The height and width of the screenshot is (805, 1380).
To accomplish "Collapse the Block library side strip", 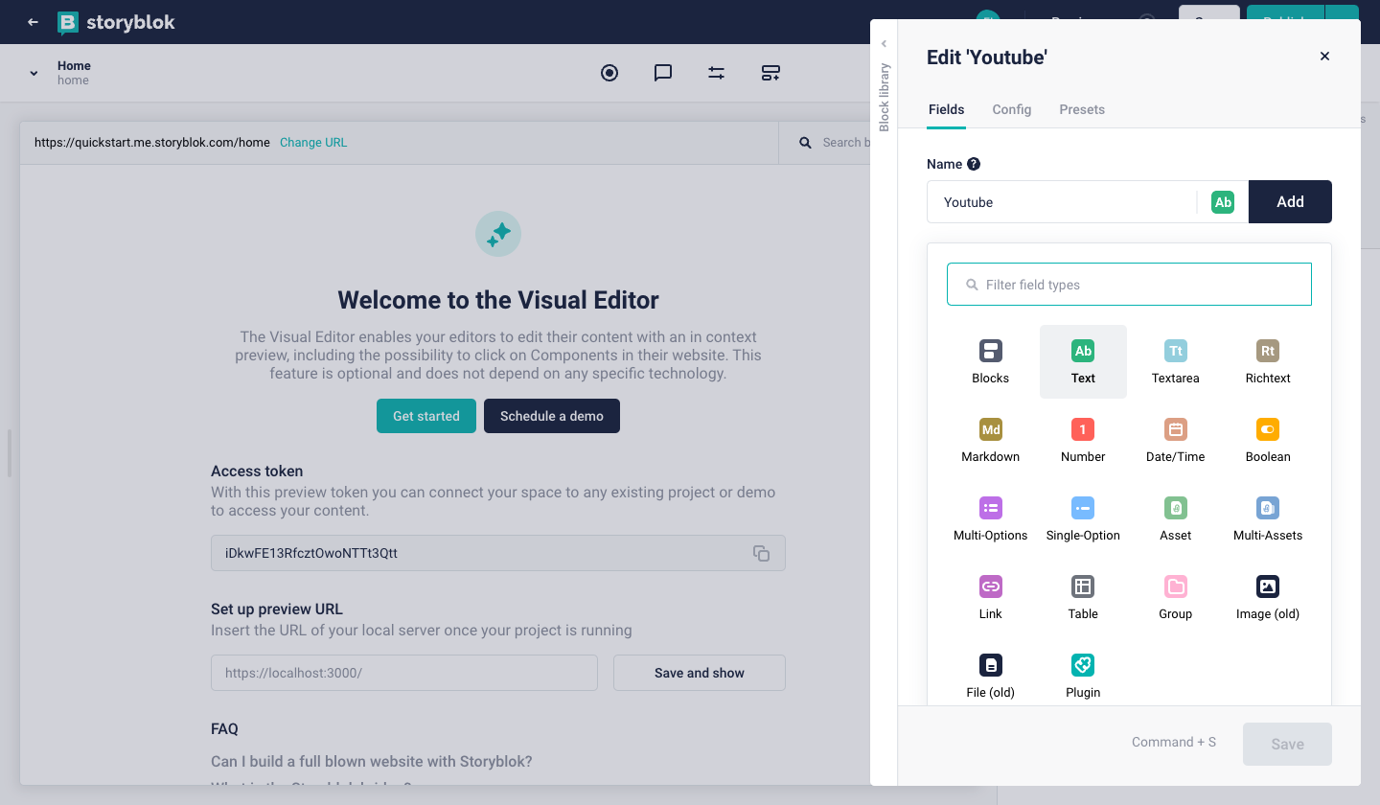I will [885, 43].
